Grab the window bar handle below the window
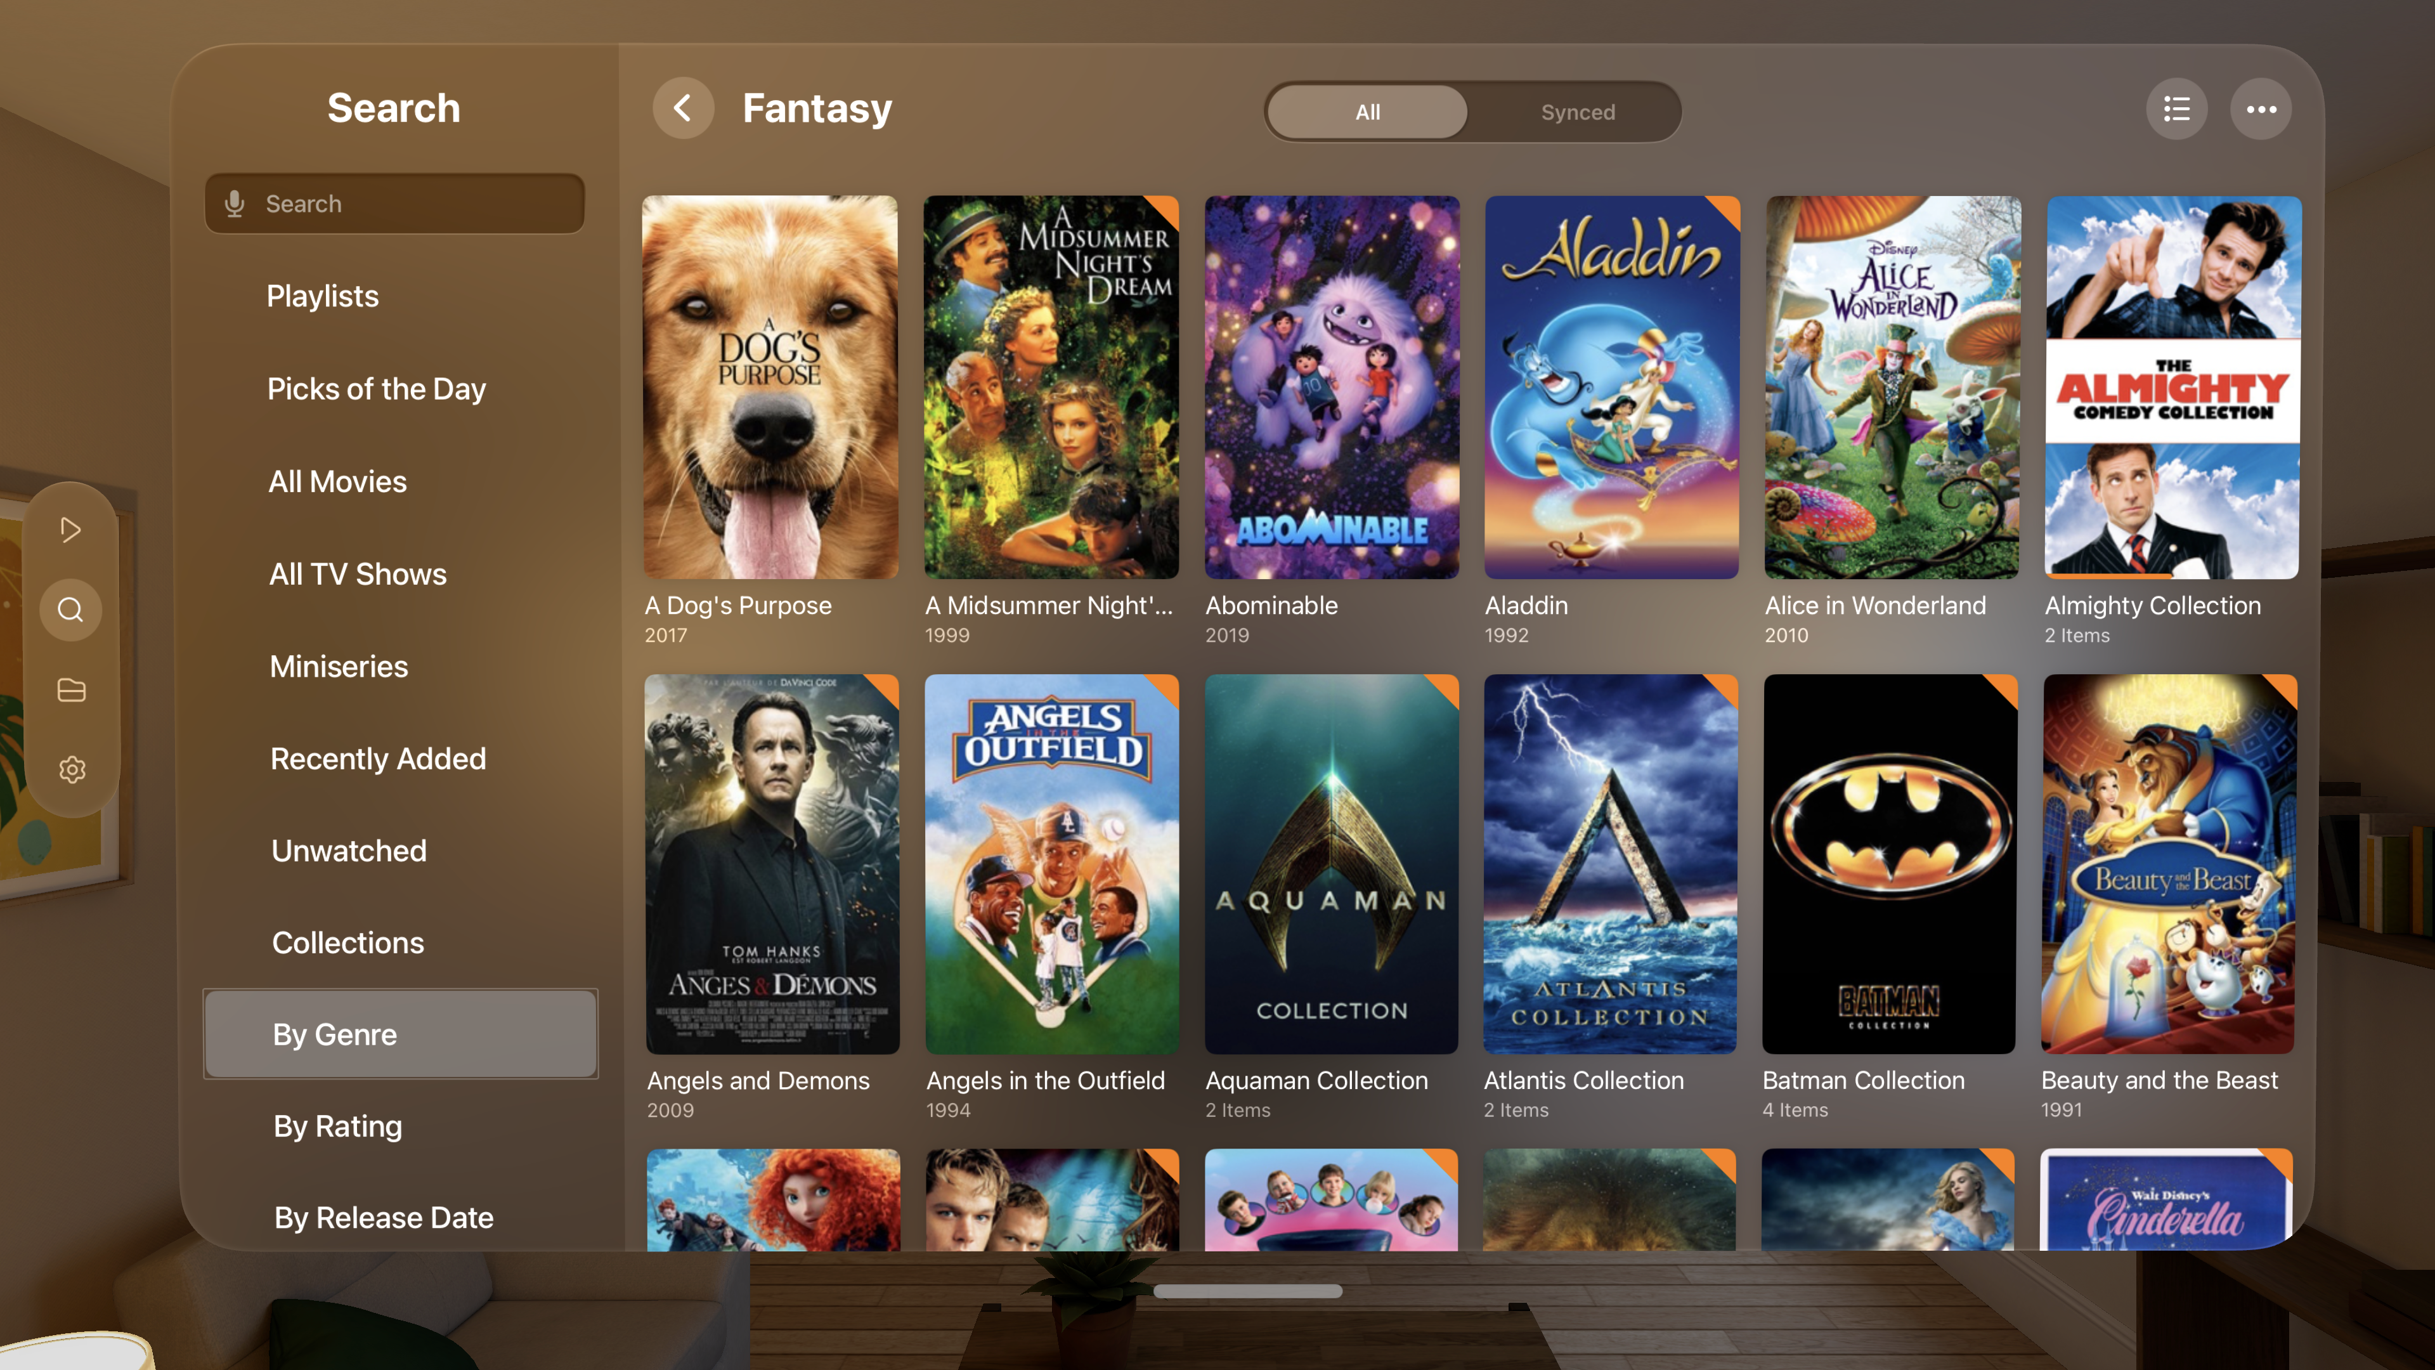The image size is (2435, 1370). tap(1248, 1291)
